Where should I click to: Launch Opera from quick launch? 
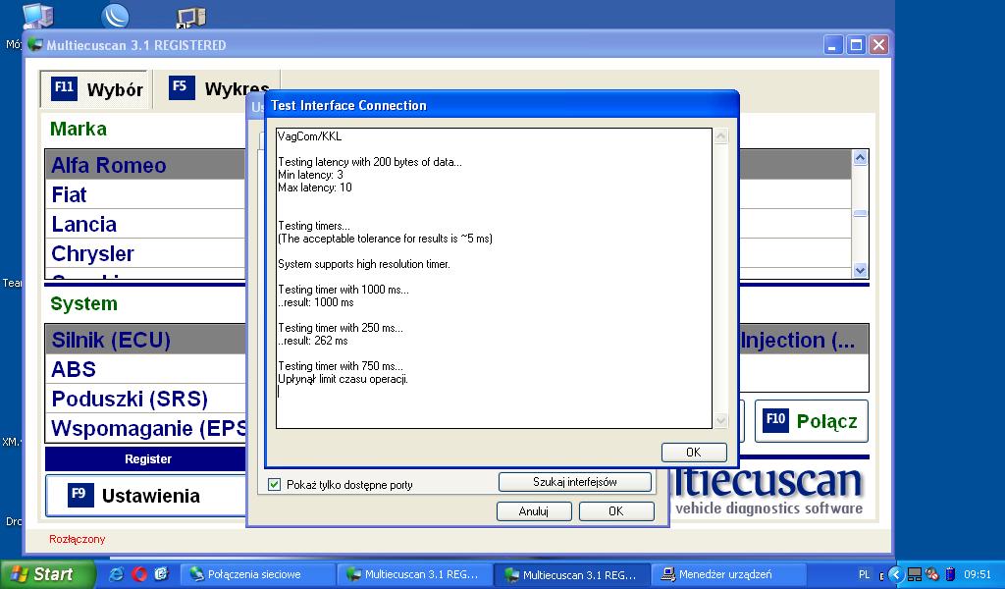click(139, 574)
